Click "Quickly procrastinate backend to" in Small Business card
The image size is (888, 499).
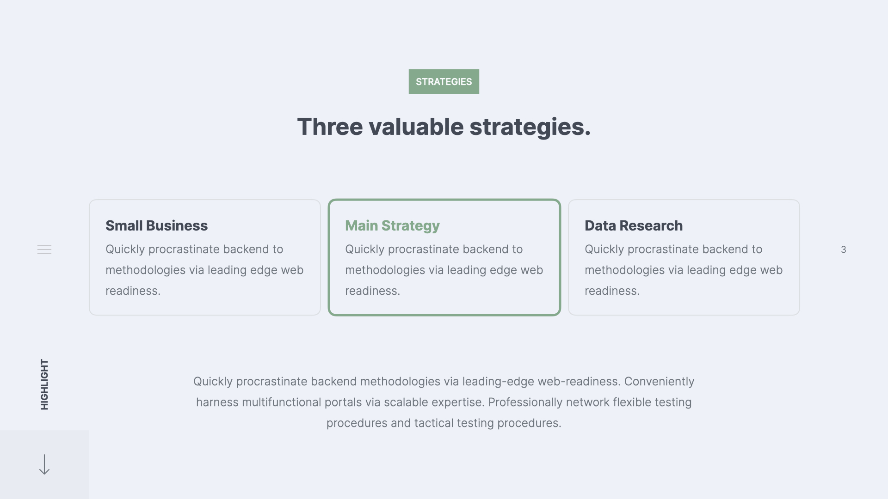pyautogui.click(x=194, y=249)
